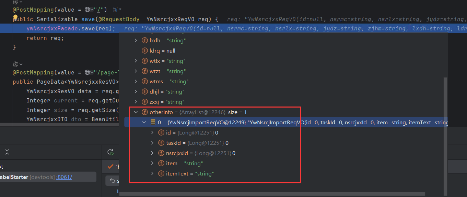Expand the nsrcjxxId field node
Screen dimensions: 467x197
click(152, 153)
